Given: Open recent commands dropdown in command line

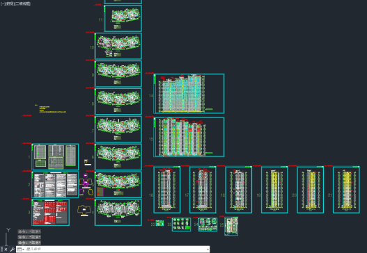Looking at the screenshot, I should (x=21, y=250).
